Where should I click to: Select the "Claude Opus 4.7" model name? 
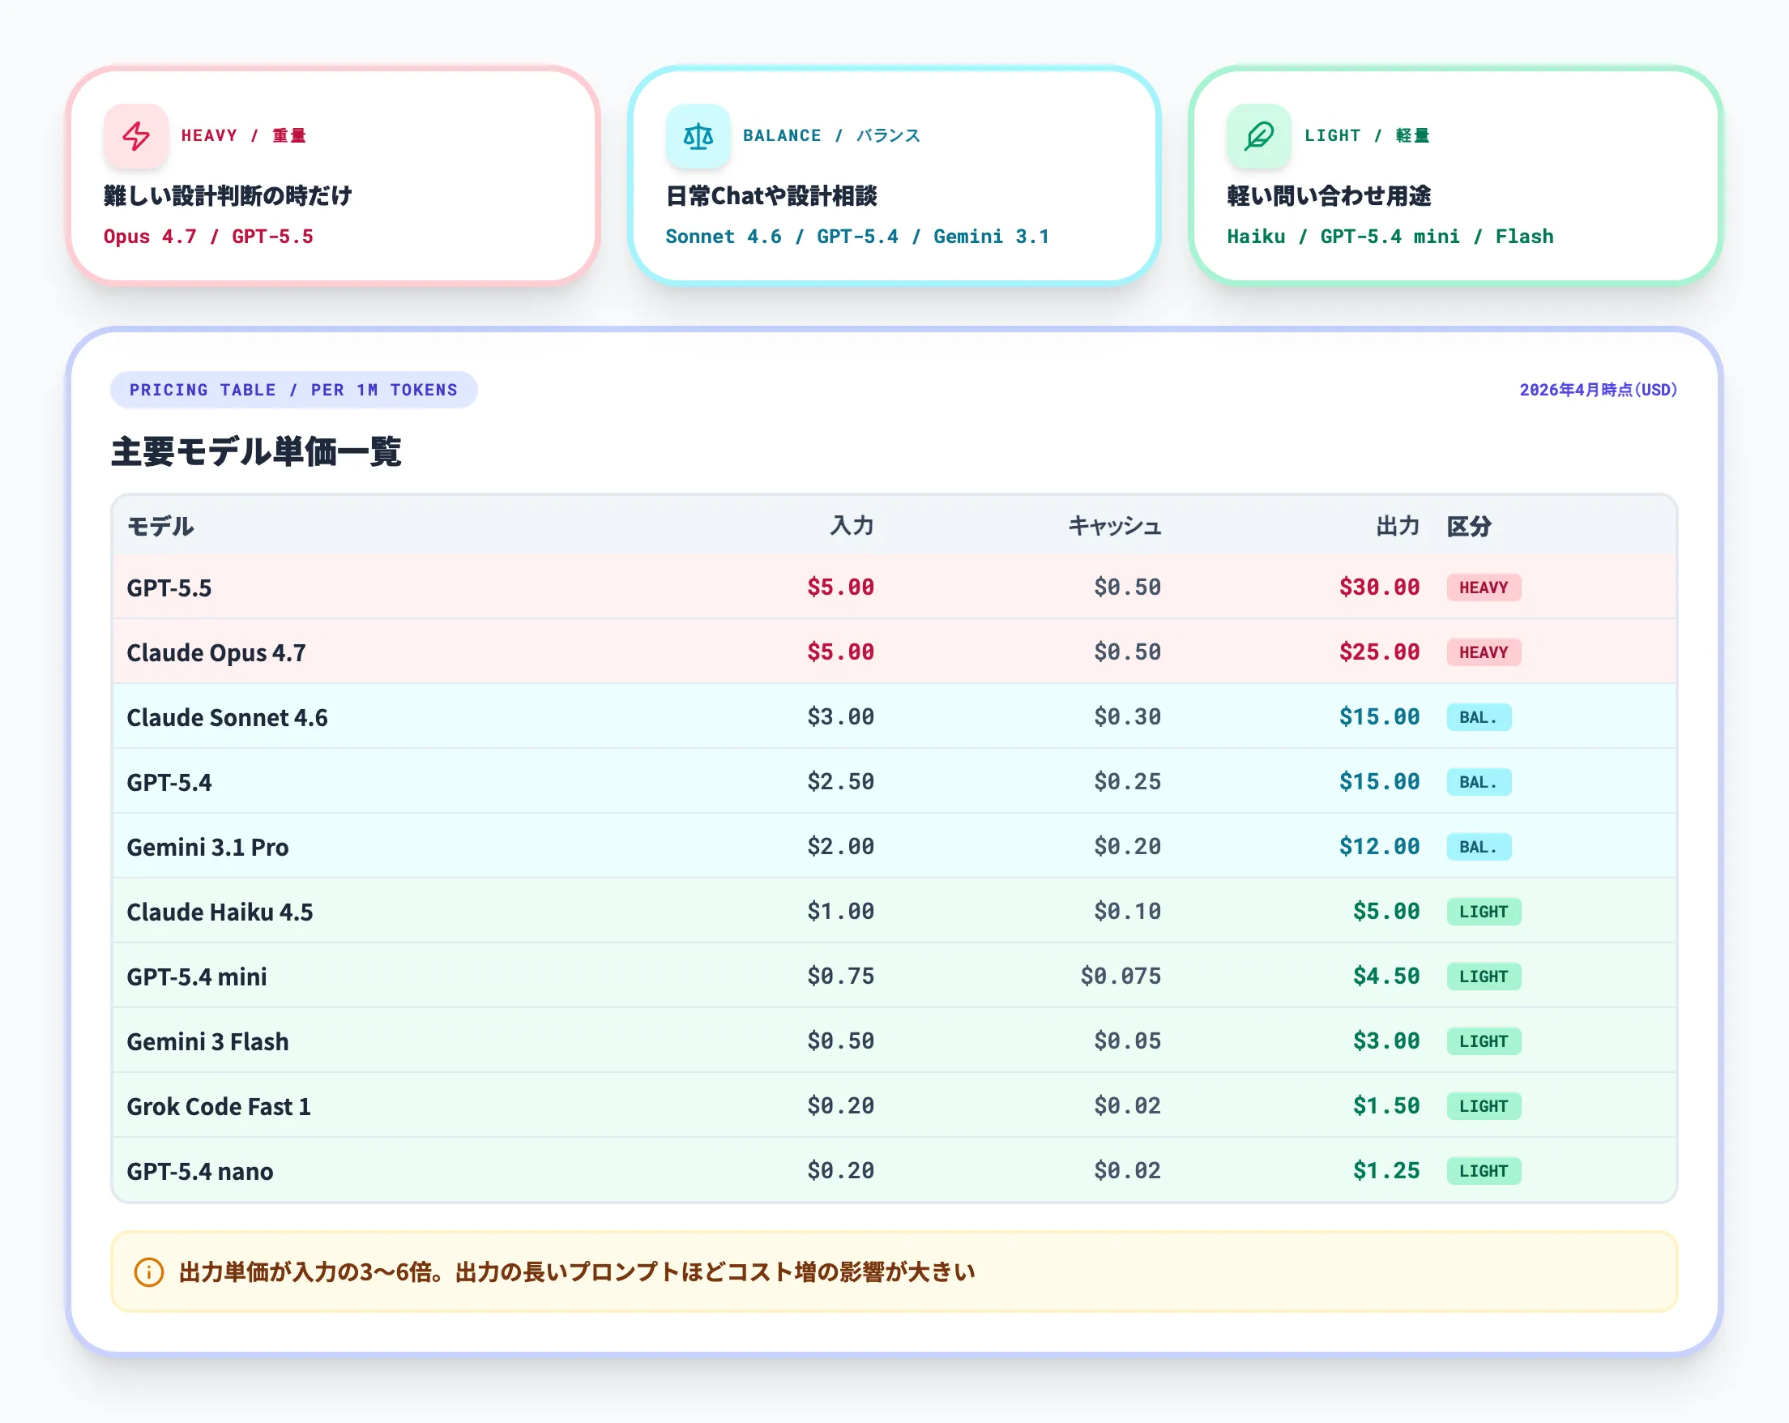[216, 652]
